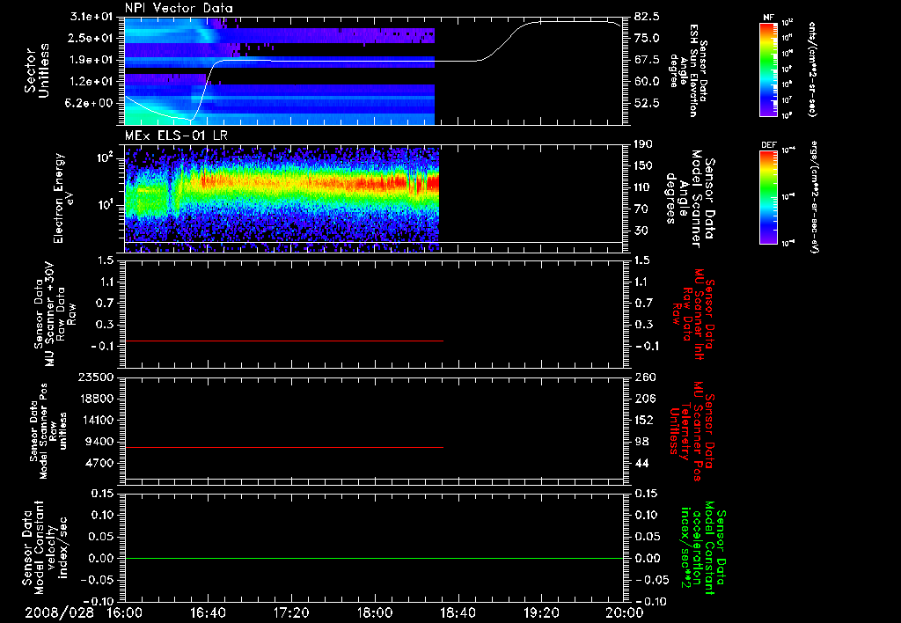Click the '67.5' elevation angle tick

coord(647,60)
